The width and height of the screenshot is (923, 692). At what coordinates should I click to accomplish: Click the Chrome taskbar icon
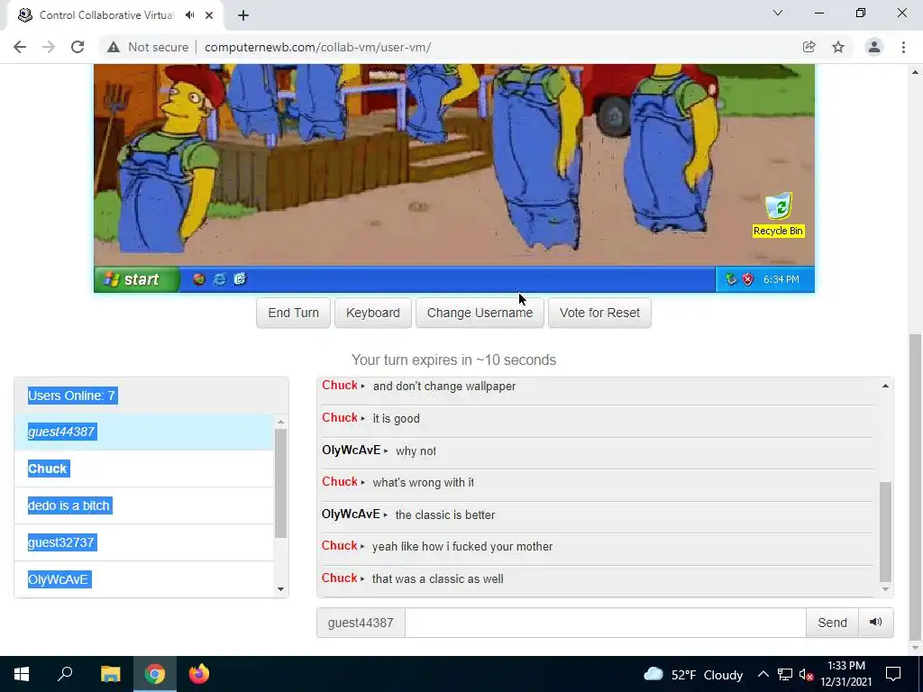(155, 674)
